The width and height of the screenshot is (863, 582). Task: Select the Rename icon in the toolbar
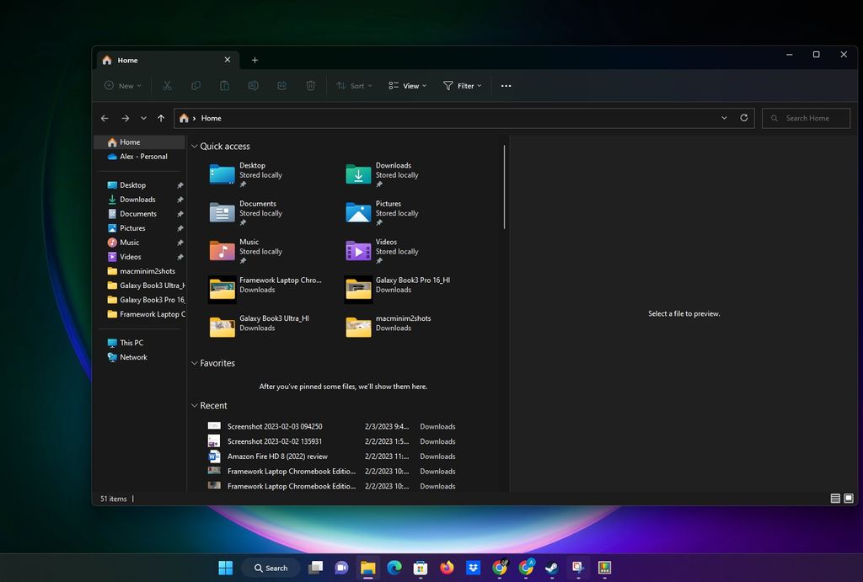pos(252,85)
